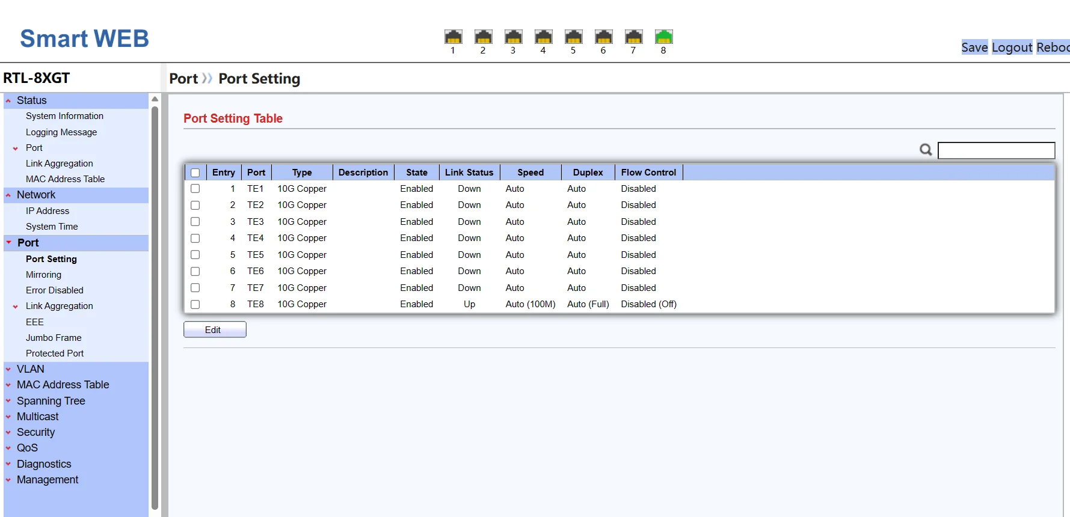Click the port 3 jack icon
1070x517 pixels.
513,37
